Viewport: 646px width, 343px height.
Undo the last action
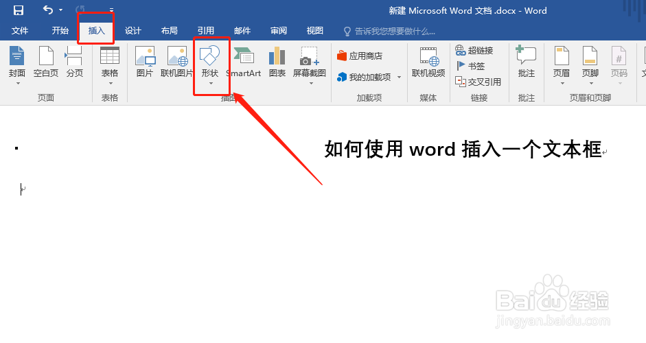pyautogui.click(x=48, y=10)
